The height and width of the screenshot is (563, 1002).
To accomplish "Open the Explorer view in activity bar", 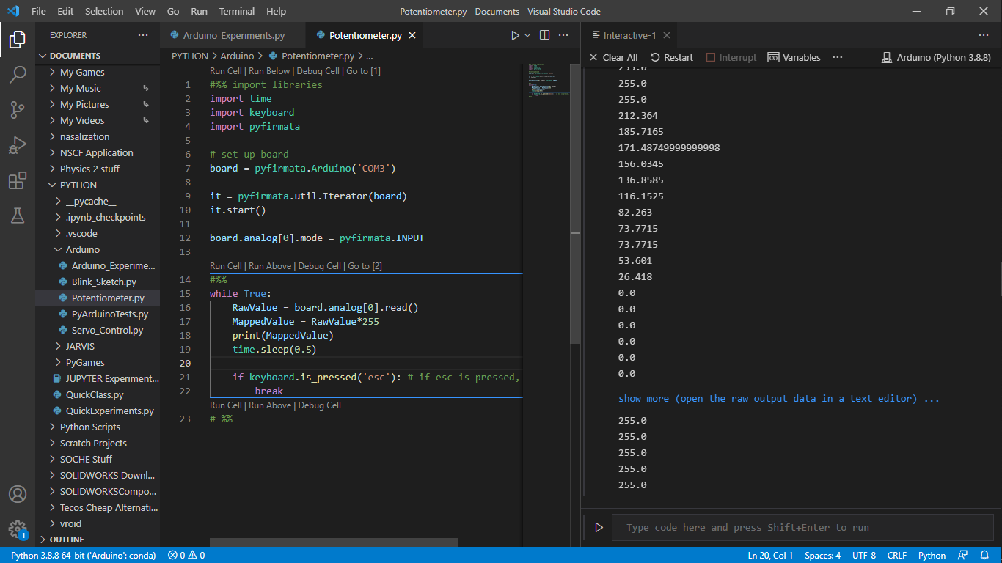I will coord(18,40).
